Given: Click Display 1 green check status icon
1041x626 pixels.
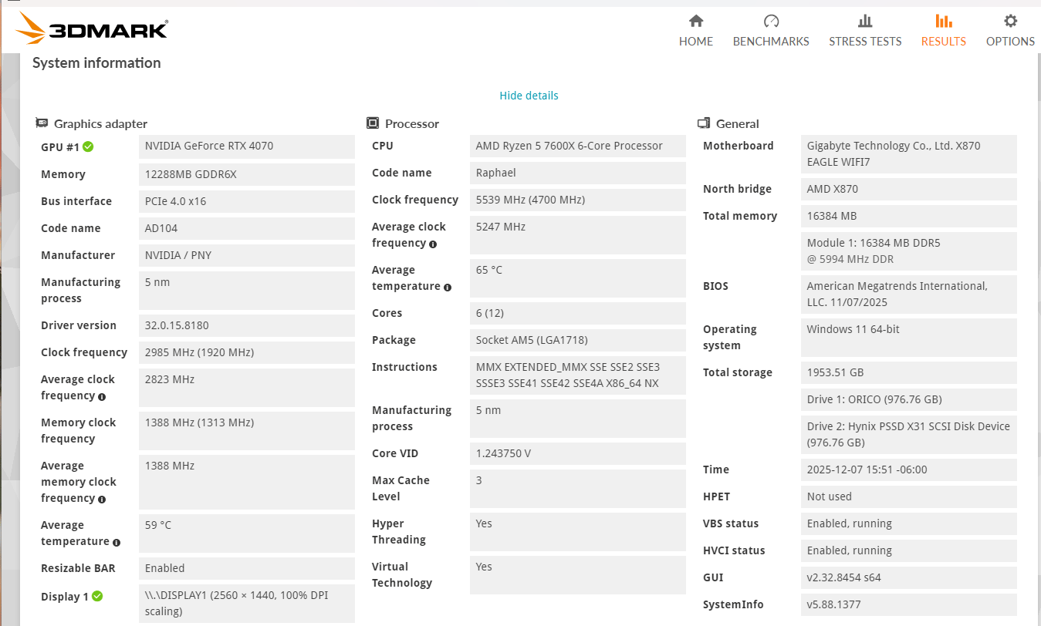Looking at the screenshot, I should coord(97,596).
